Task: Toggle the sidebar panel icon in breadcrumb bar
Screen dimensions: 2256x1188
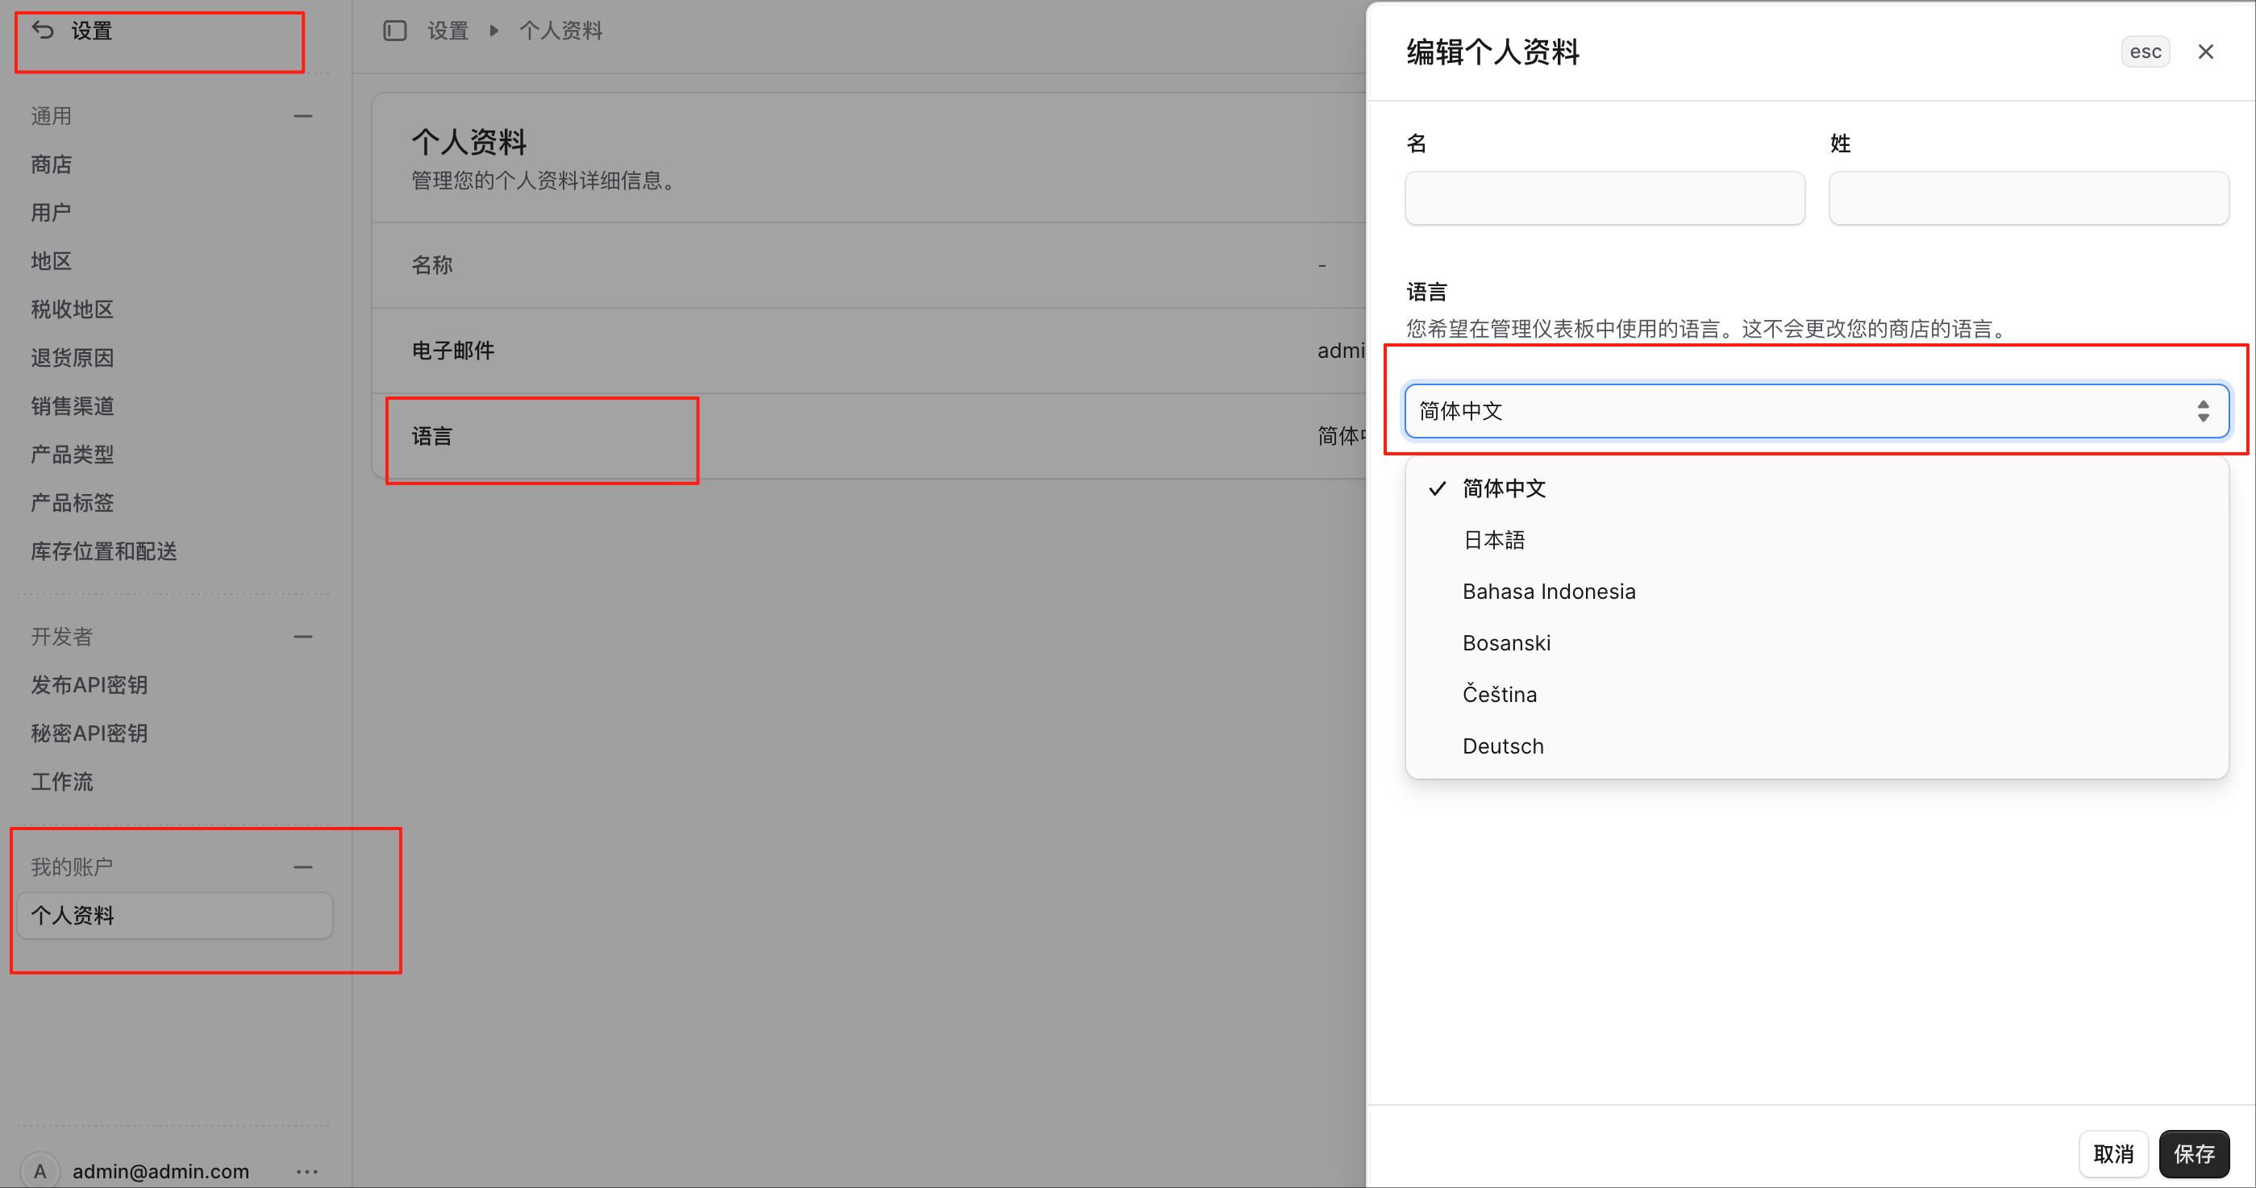Action: tap(395, 31)
